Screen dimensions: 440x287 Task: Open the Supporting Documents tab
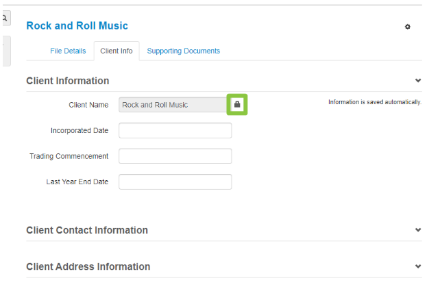point(183,51)
